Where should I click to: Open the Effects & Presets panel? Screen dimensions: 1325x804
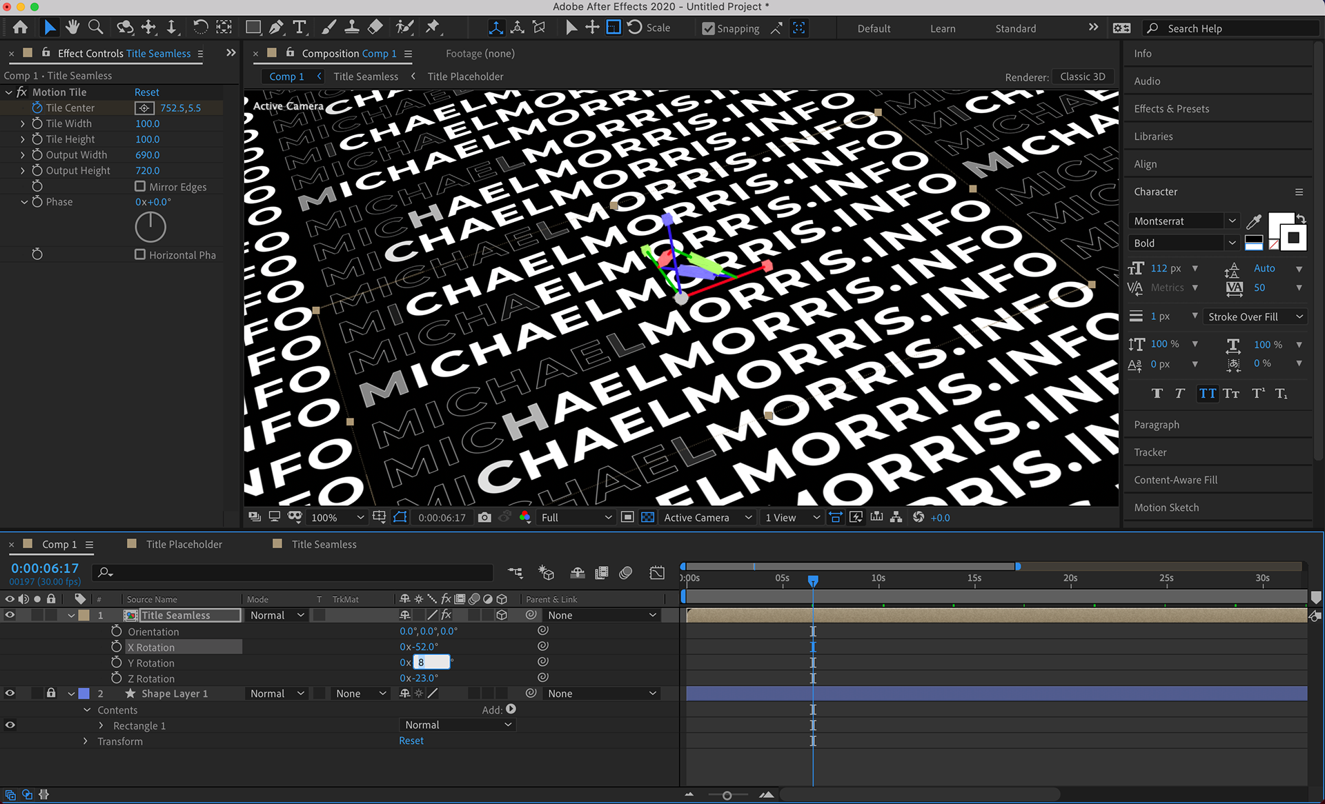(x=1171, y=109)
